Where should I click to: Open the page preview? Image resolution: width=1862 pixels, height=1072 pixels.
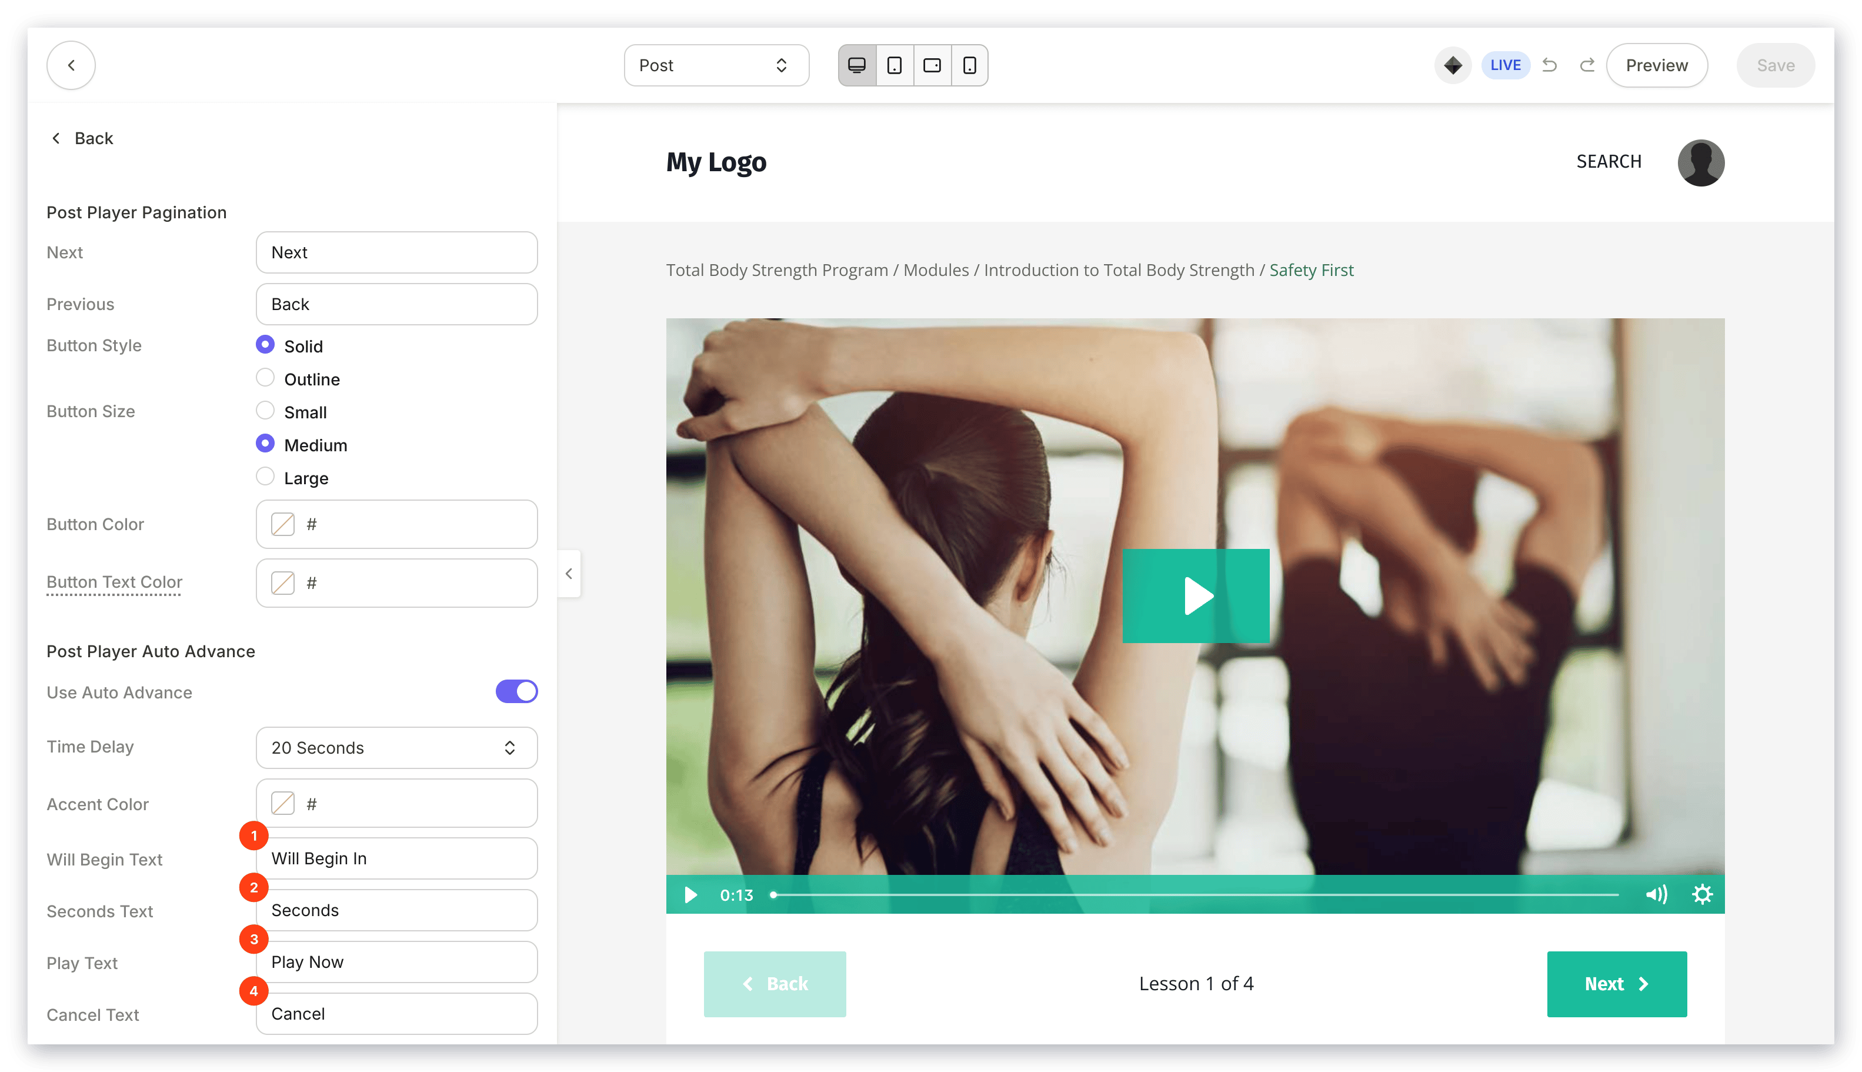pos(1656,65)
